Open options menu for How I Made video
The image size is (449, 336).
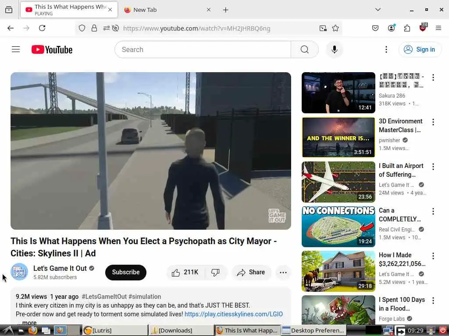(x=433, y=255)
